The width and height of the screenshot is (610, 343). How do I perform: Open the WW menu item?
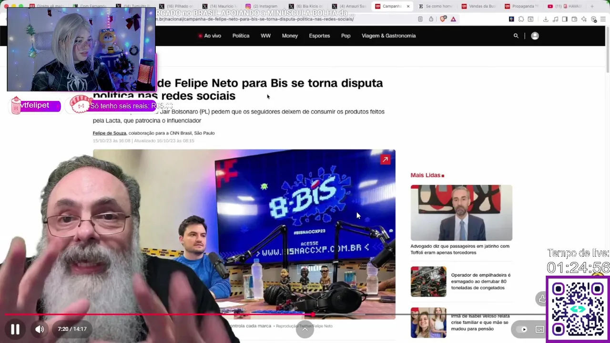click(x=265, y=36)
